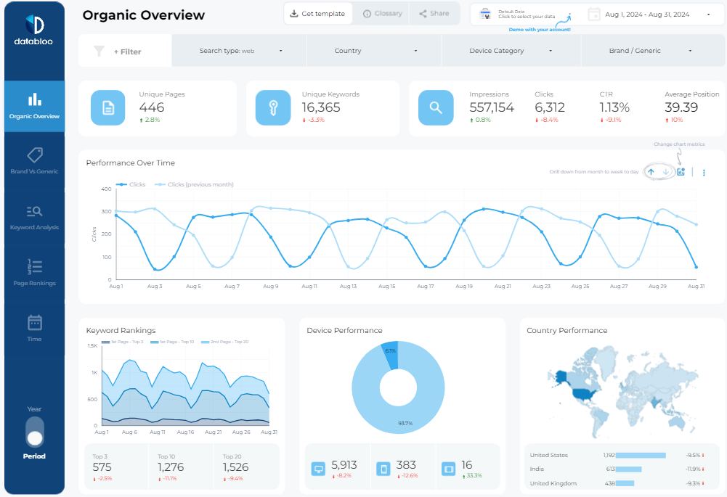This screenshot has height=497, width=727.
Task: Navigate to Brand Vs Generic page
Action: (33, 160)
